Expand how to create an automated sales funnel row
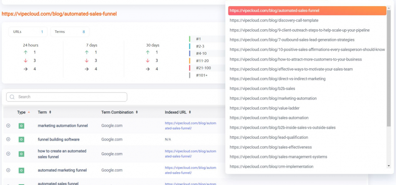 pos(8,154)
